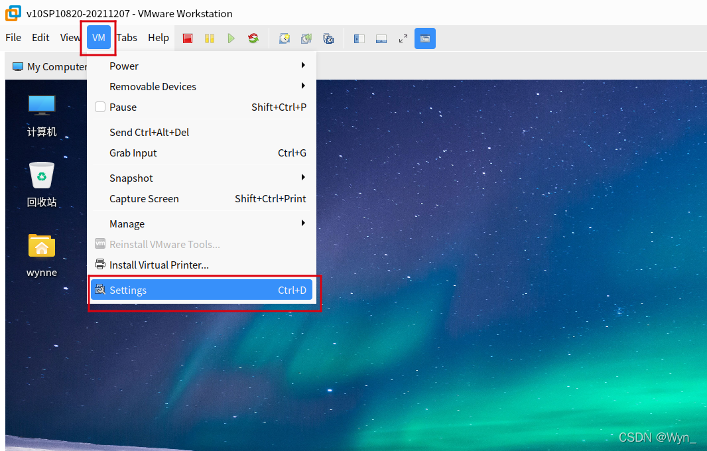Click the monitor icon on My Computer tab
Viewport: 707px width, 451px height.
tap(18, 67)
